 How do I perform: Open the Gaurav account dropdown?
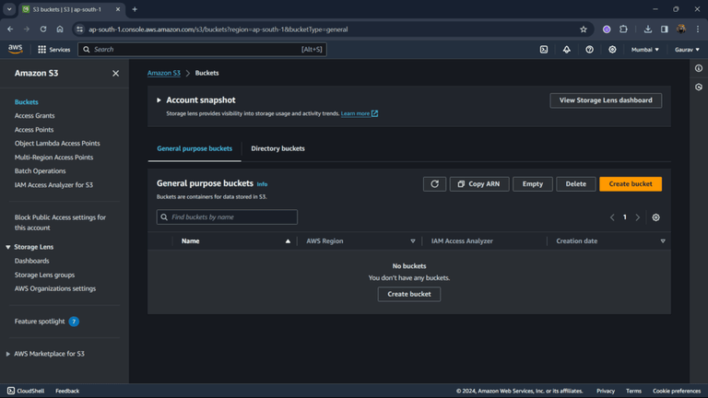[x=687, y=50]
